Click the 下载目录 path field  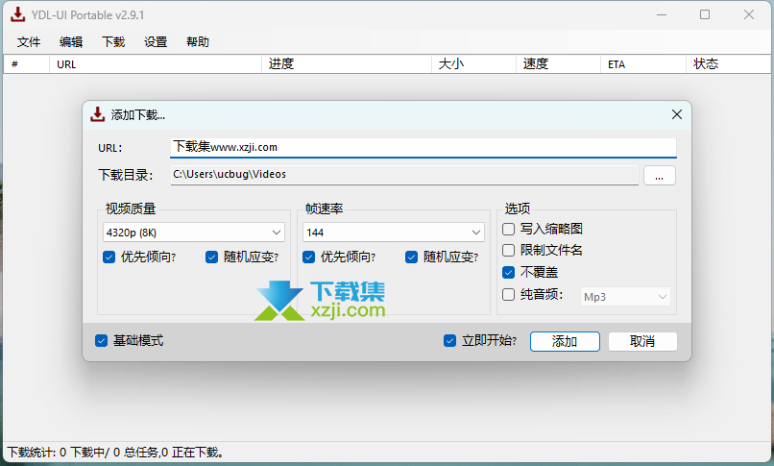point(404,175)
